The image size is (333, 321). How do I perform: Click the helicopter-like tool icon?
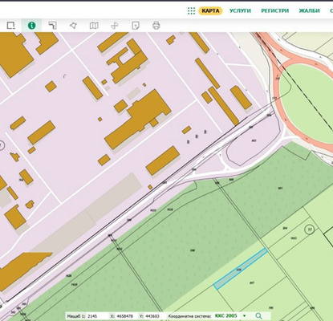pos(115,26)
